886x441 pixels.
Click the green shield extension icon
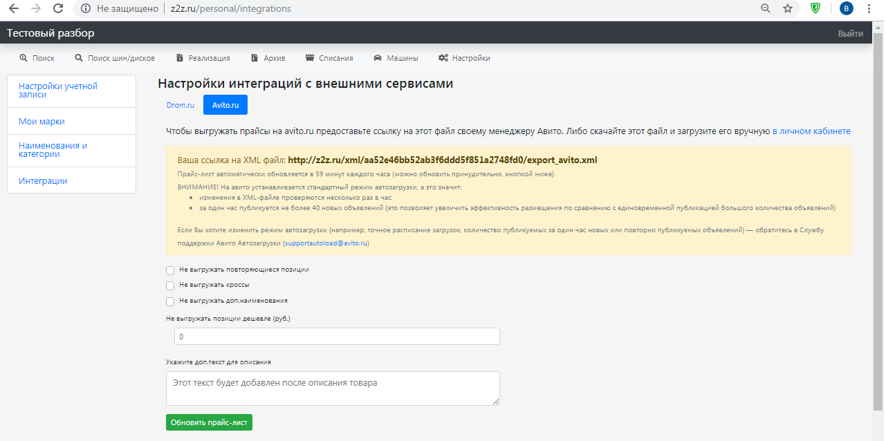[x=816, y=8]
